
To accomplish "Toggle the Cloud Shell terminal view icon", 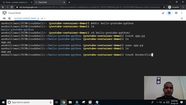I will click(169, 13).
